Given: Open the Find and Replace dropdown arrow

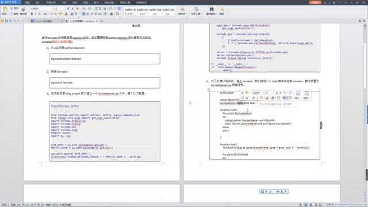Looking at the screenshot, I should pos(217,14).
